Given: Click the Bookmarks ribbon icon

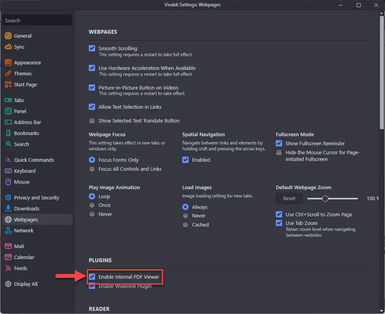Looking at the screenshot, I should pos(8,133).
